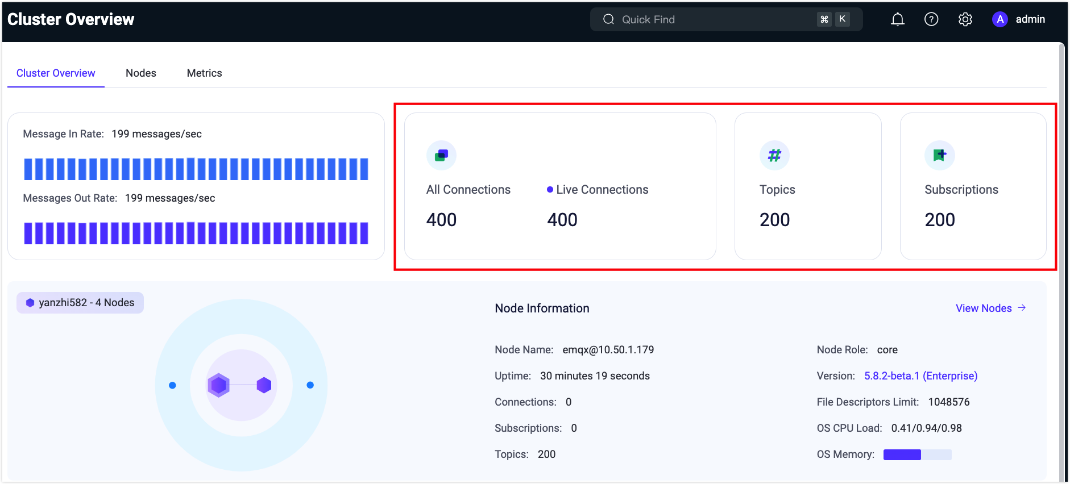Screen dimensions: 1070x484
Task: Switch to the Nodes tab
Action: pyautogui.click(x=141, y=73)
